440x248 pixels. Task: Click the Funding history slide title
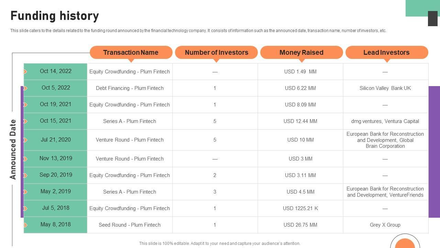tap(55, 16)
